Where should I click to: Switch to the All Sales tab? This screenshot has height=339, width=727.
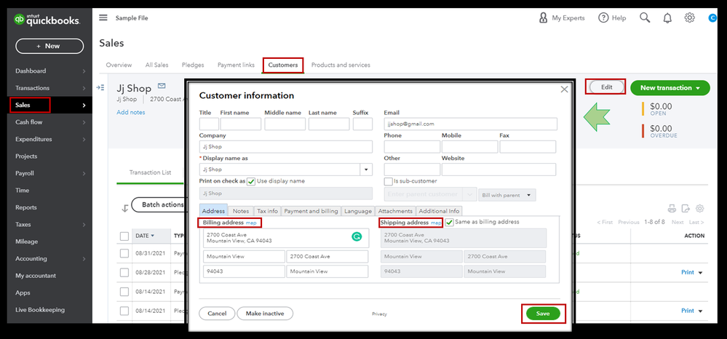click(x=156, y=65)
